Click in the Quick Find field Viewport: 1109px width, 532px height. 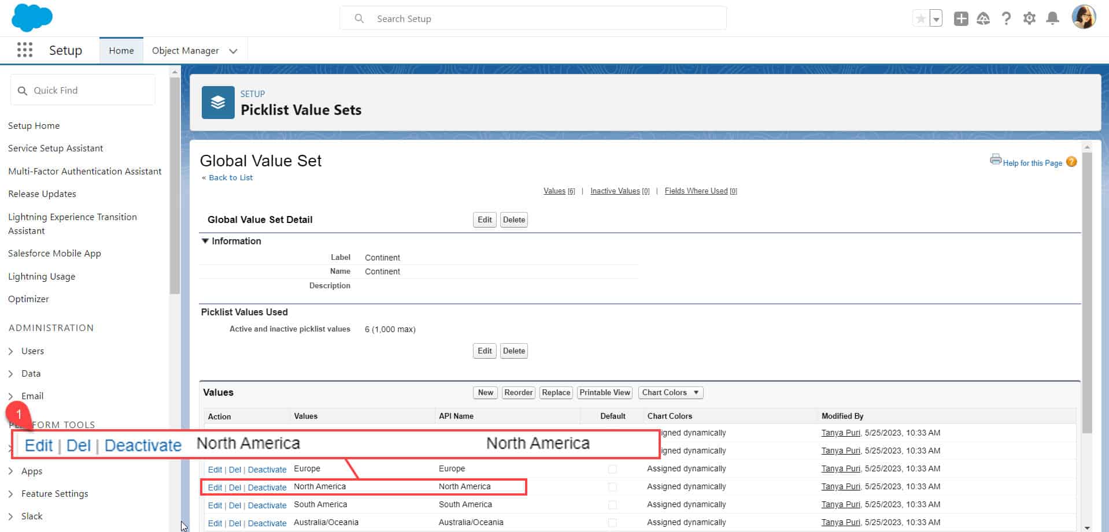(83, 90)
